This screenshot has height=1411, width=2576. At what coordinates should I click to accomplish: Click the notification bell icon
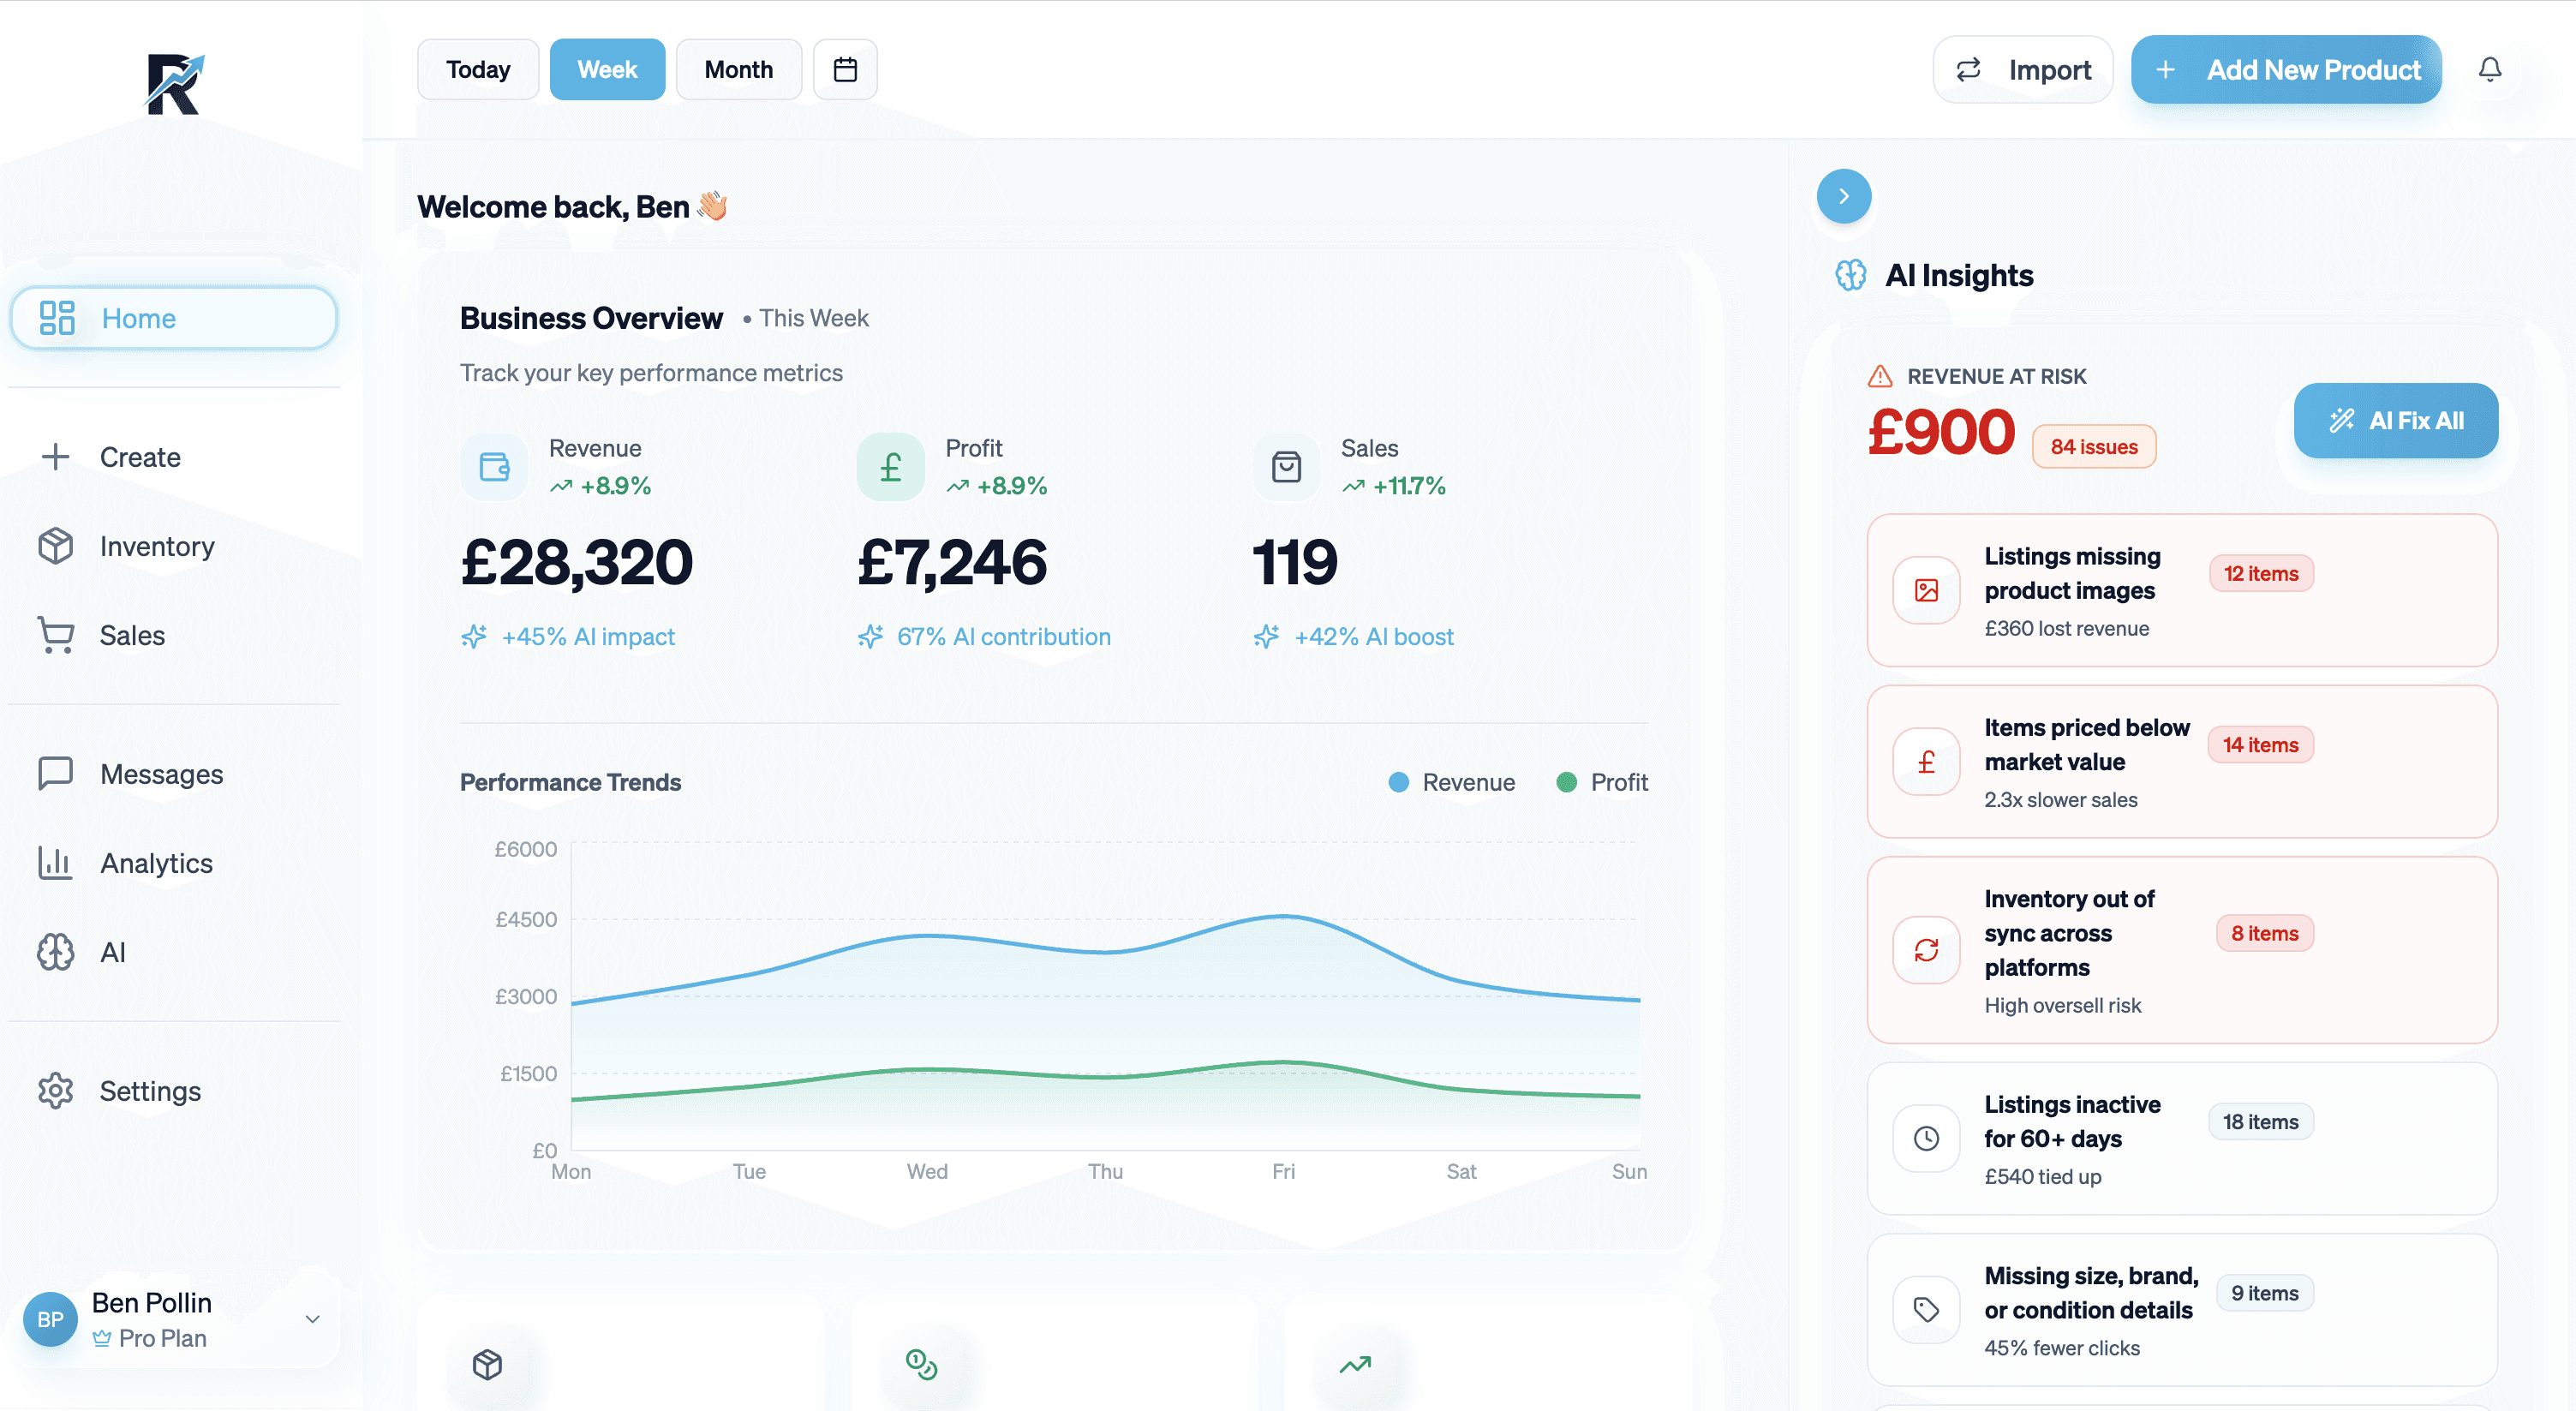point(2489,69)
